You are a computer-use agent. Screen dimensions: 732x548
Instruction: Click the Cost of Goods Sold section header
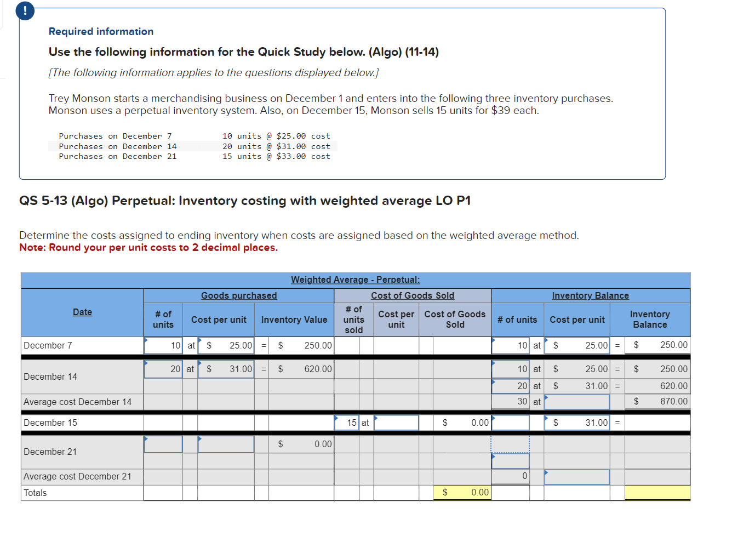coord(413,295)
